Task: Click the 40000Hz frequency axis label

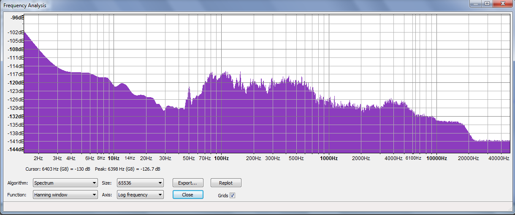Action: click(499, 158)
